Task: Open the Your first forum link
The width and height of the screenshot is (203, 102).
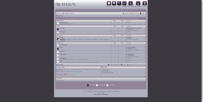Action: [64, 23]
